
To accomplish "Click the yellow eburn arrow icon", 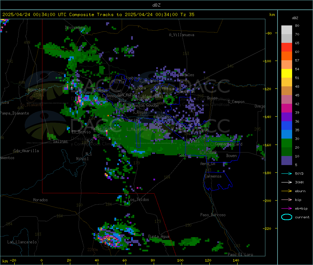I will pyautogui.click(x=287, y=191).
